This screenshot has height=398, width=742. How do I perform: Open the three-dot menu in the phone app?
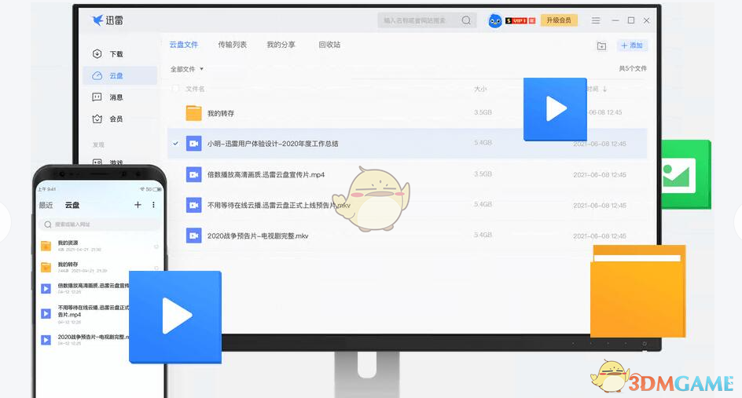click(153, 205)
